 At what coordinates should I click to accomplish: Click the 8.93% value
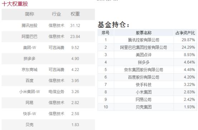189,55
